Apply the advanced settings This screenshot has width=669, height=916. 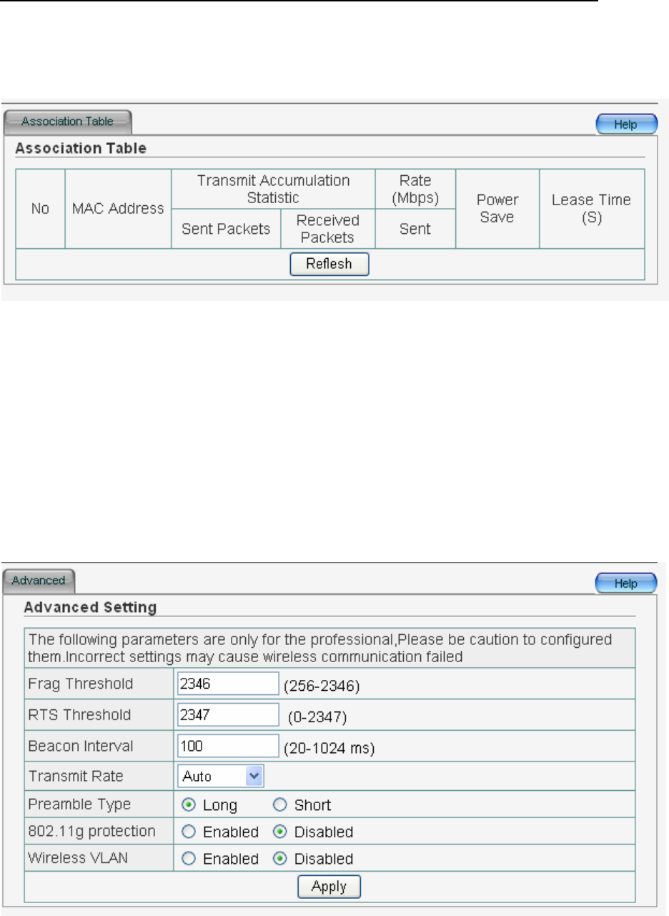pos(329,887)
